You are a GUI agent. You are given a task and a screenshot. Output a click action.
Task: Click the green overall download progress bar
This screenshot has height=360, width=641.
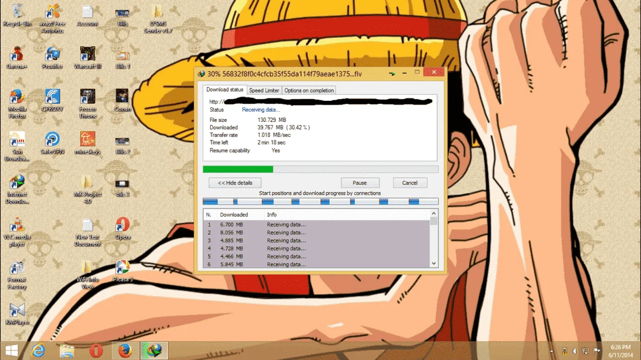[x=320, y=169]
